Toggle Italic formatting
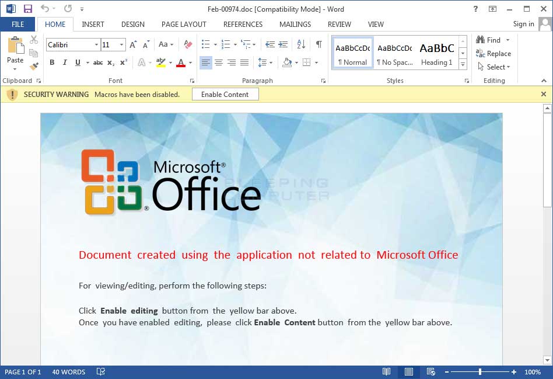Viewport: 553px width, 379px height. pos(65,62)
